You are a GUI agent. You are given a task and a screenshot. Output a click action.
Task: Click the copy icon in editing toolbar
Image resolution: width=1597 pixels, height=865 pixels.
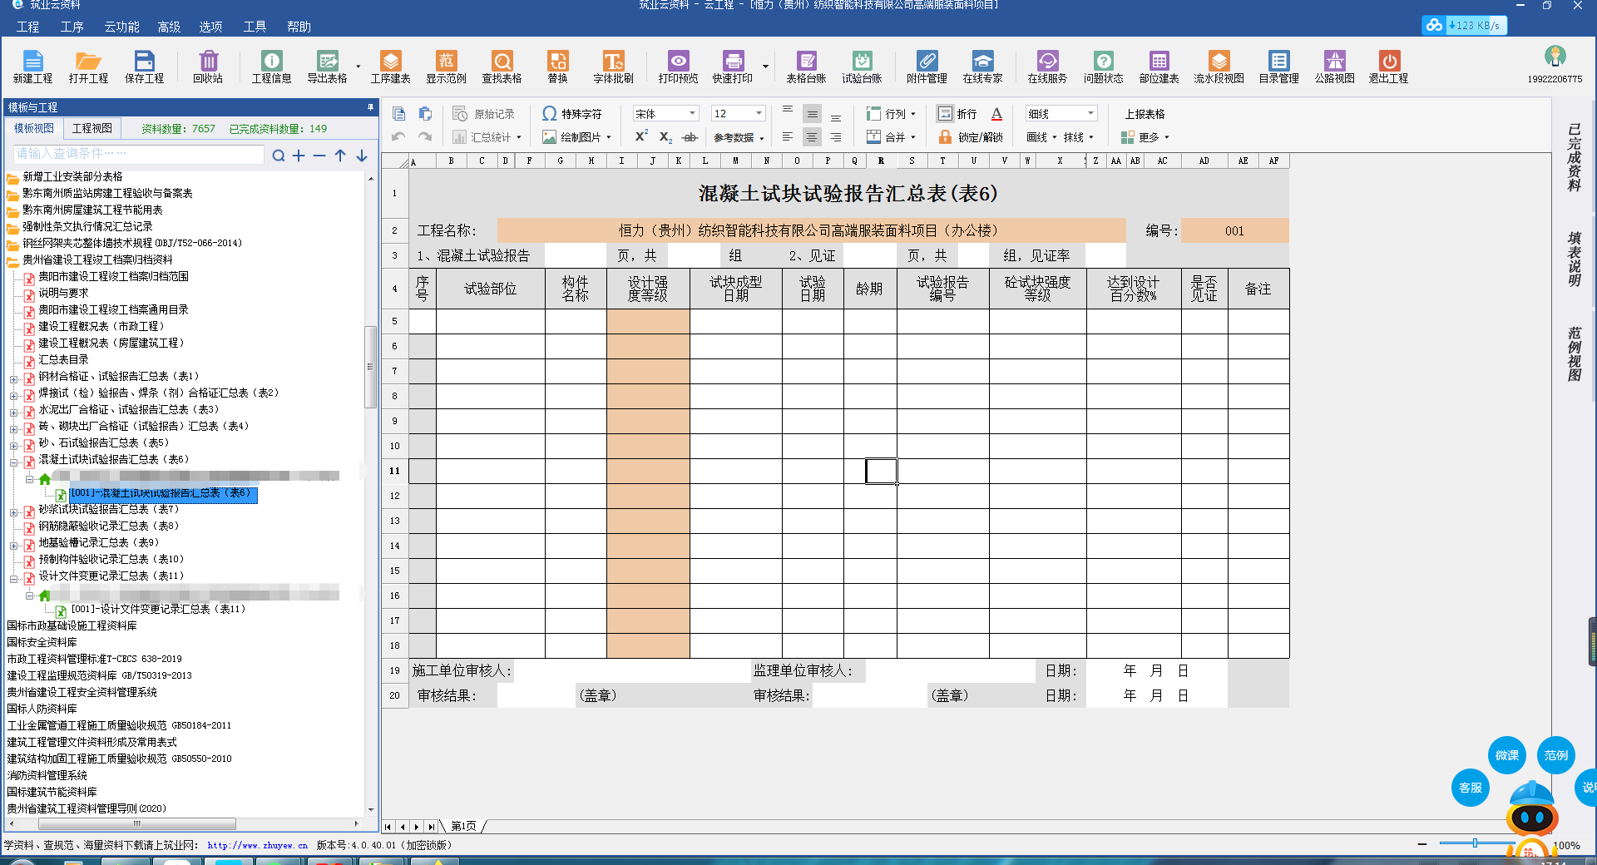pyautogui.click(x=399, y=114)
